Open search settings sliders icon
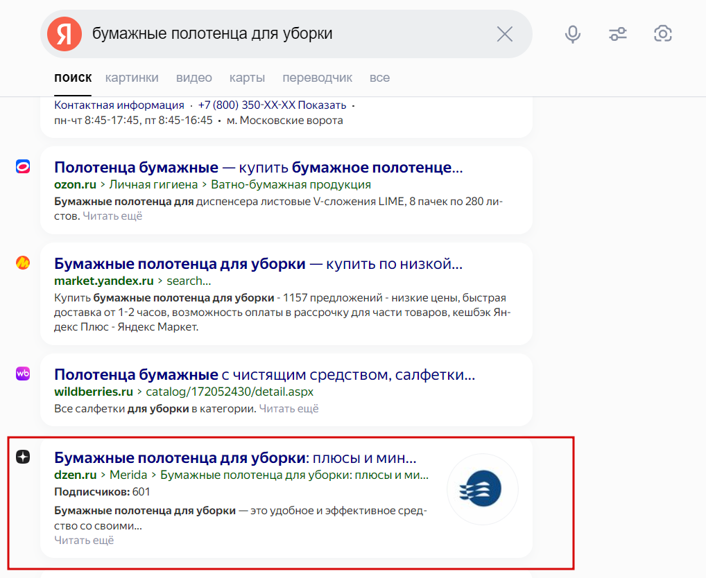Screen dimensions: 706x578 click(618, 34)
